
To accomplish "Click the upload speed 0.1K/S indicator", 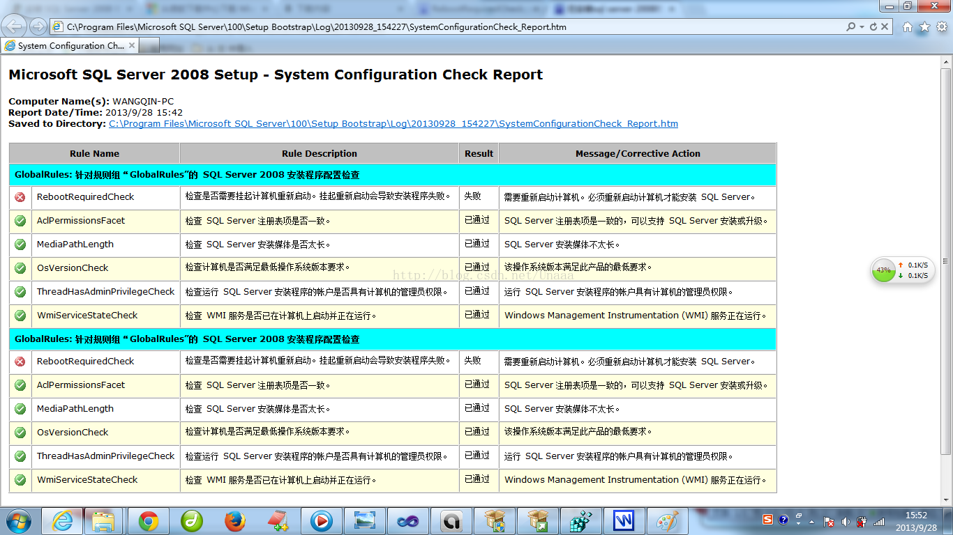I will click(913, 265).
